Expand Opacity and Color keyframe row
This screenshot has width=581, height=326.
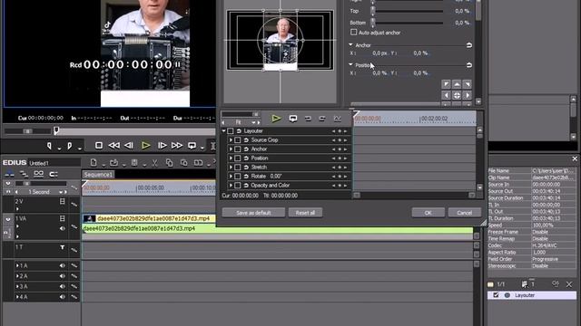(231, 185)
